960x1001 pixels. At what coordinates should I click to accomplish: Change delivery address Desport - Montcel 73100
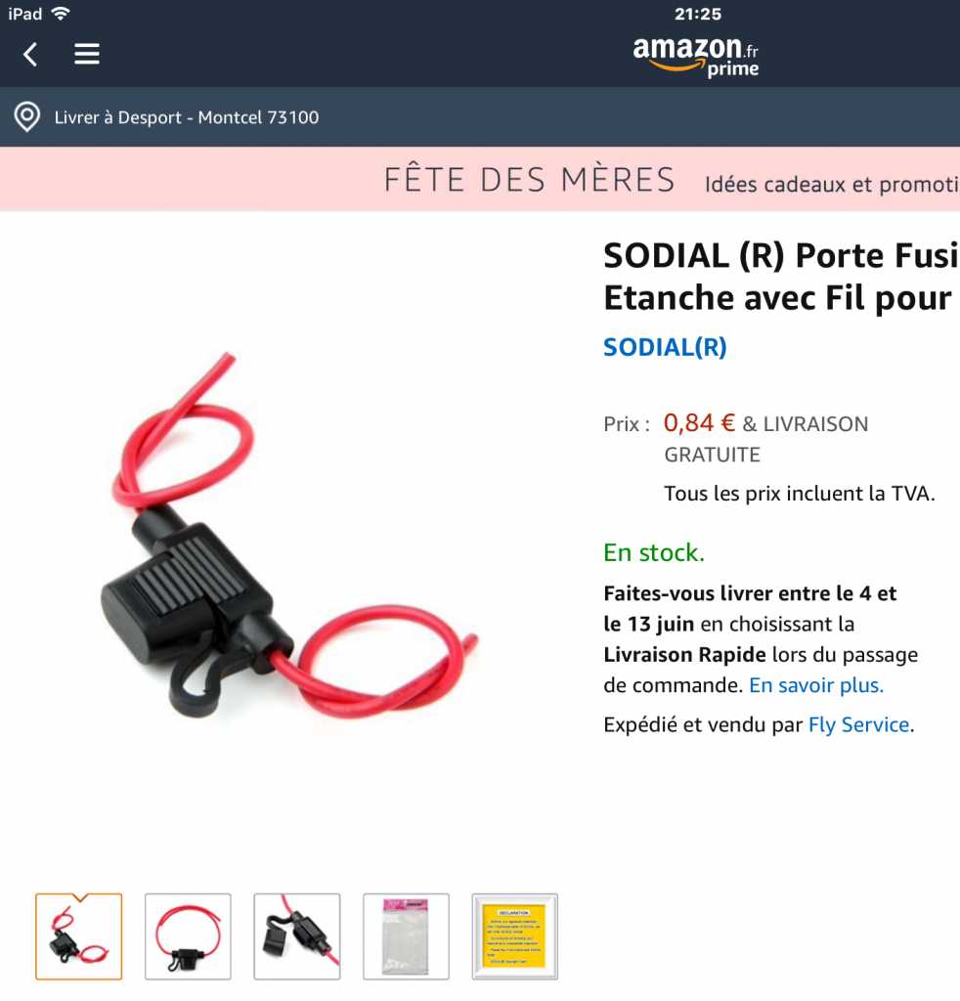187,117
